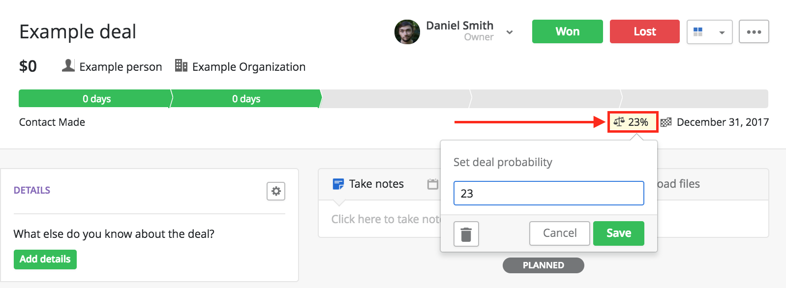The width and height of the screenshot is (786, 288).
Task: Open the three-dots more options menu
Action: point(754,31)
